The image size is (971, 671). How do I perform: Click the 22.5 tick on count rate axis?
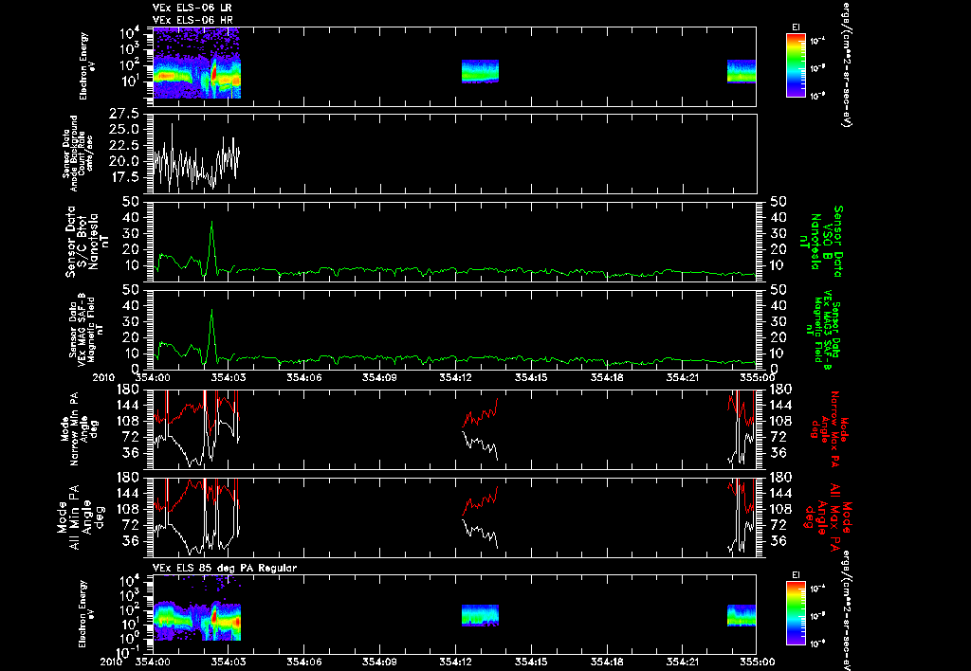pyautogui.click(x=124, y=145)
